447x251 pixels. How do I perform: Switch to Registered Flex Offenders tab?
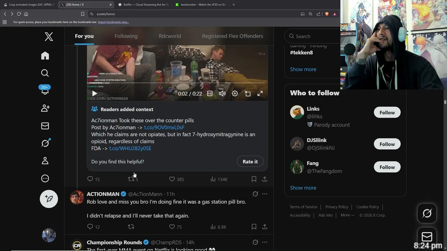pyautogui.click(x=233, y=36)
